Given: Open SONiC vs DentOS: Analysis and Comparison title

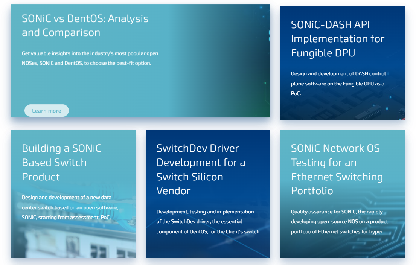Looking at the screenshot, I should coord(85,26).
